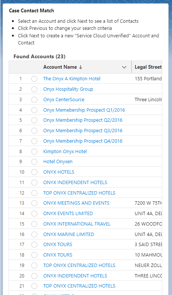Open ONYX HOTELS link in row 10
Image resolution: width=172 pixels, height=295 pixels.
pos(59,172)
